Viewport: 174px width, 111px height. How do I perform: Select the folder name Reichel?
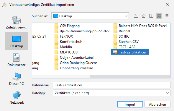tap(124, 31)
